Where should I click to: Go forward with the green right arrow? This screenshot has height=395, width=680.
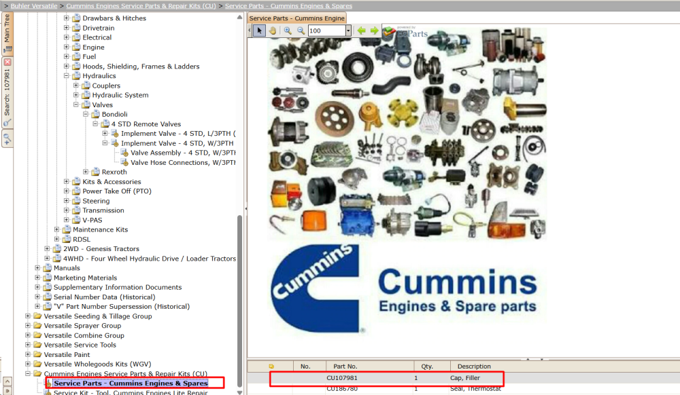(374, 31)
